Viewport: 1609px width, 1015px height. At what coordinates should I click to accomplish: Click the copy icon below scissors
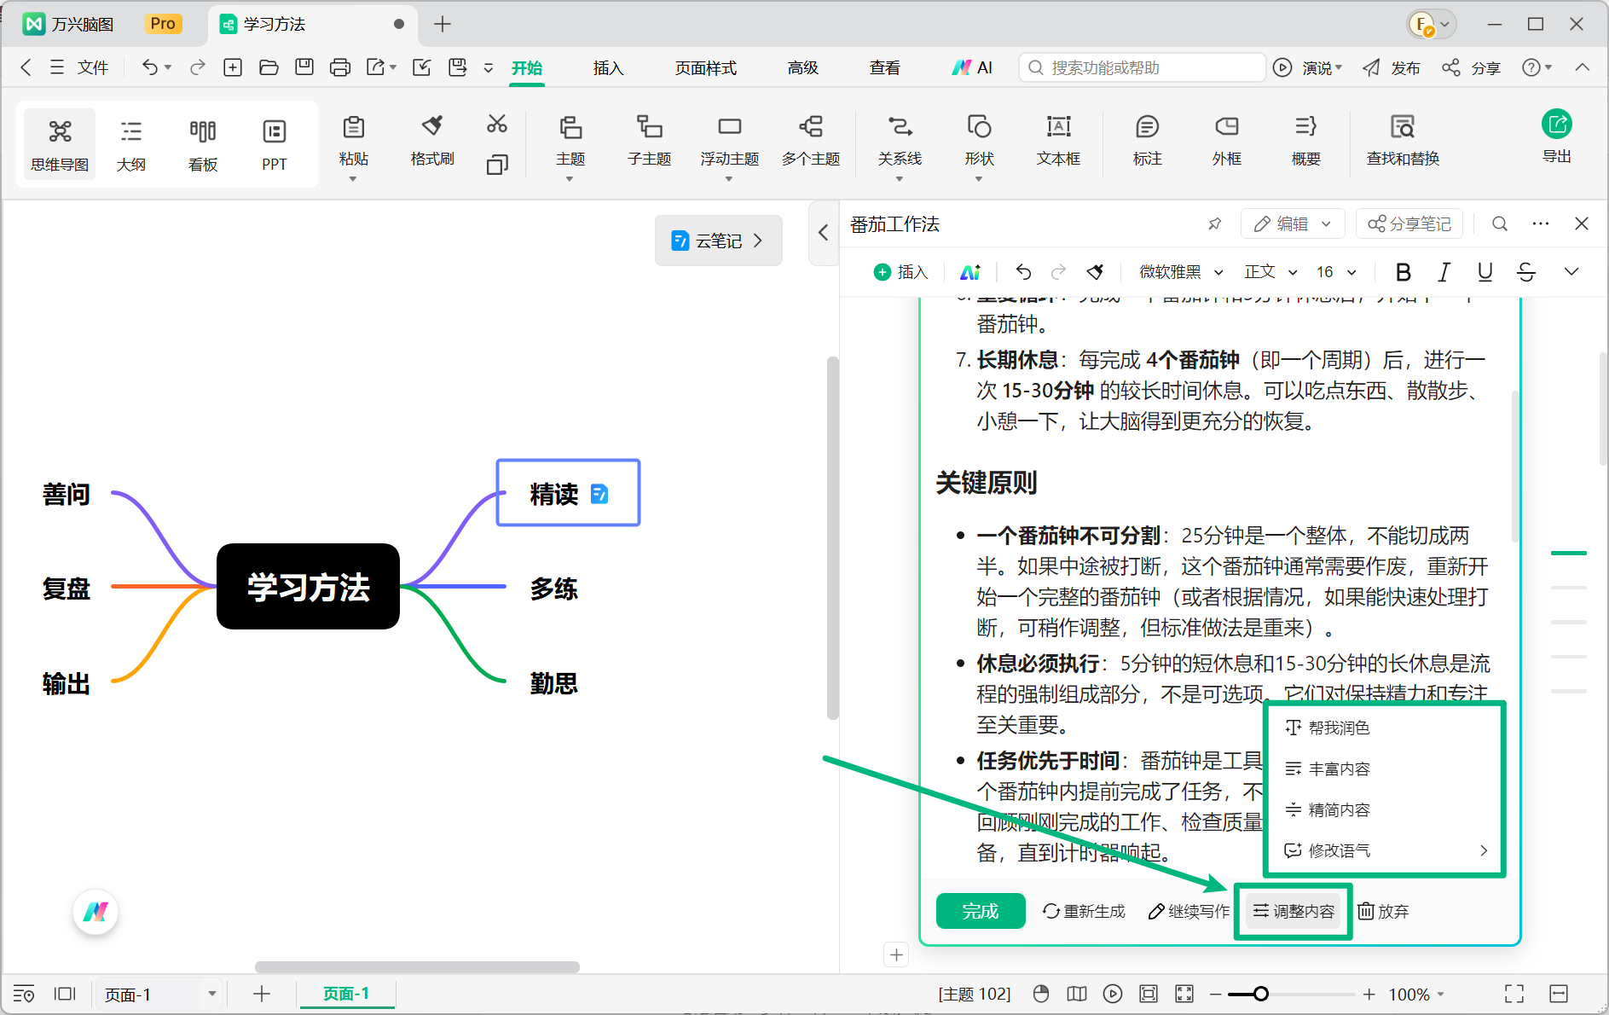click(497, 165)
